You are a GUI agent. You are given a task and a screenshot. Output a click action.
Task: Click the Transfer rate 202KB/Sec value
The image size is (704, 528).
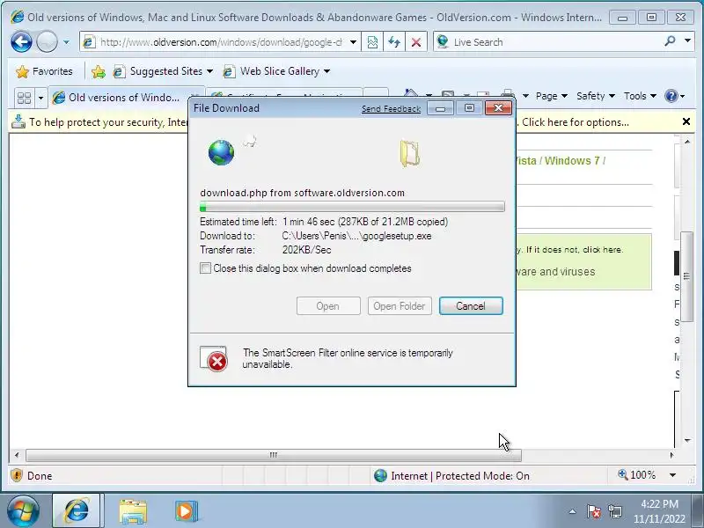tap(306, 250)
